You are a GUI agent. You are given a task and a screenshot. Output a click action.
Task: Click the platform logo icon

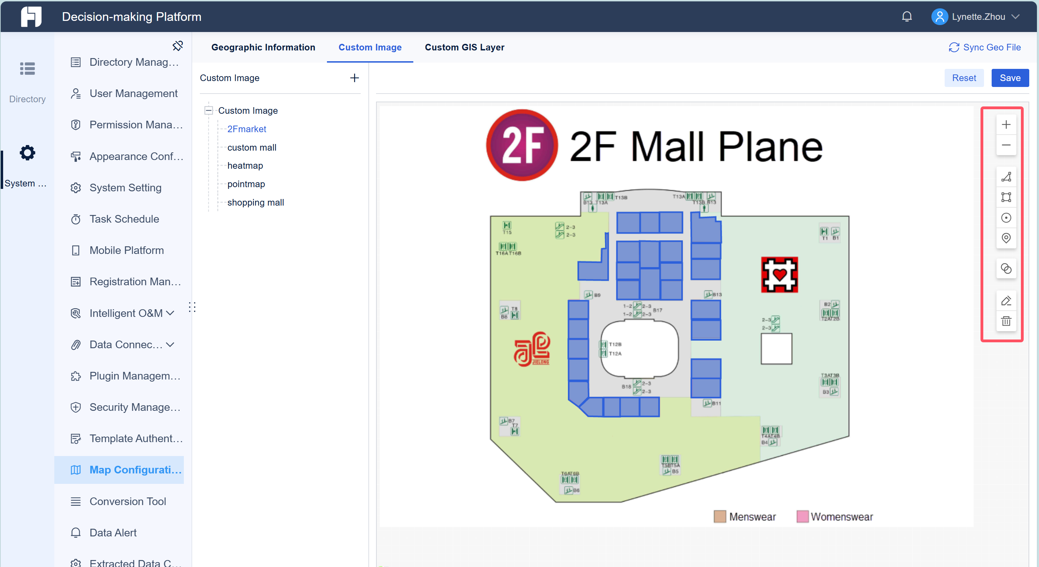pyautogui.click(x=31, y=16)
